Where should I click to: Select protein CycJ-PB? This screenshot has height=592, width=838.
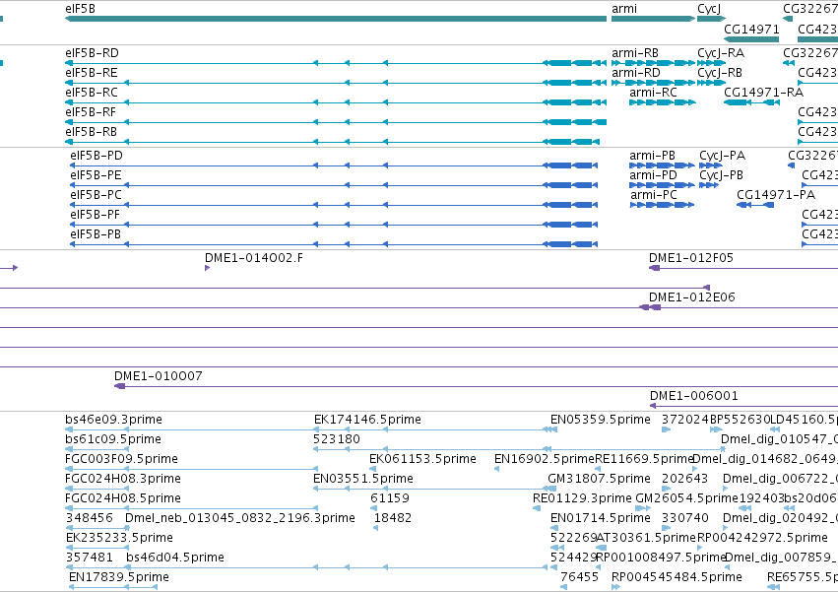pyautogui.click(x=722, y=175)
